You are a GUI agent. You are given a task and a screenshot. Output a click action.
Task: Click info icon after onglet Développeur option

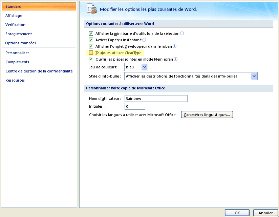175,46
